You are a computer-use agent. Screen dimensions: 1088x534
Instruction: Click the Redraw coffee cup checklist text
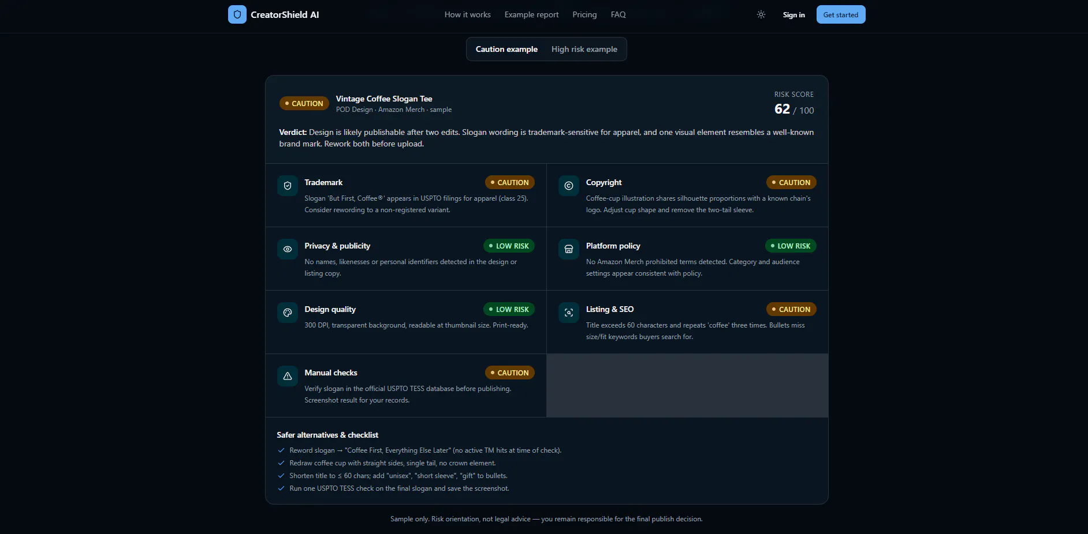(x=393, y=463)
